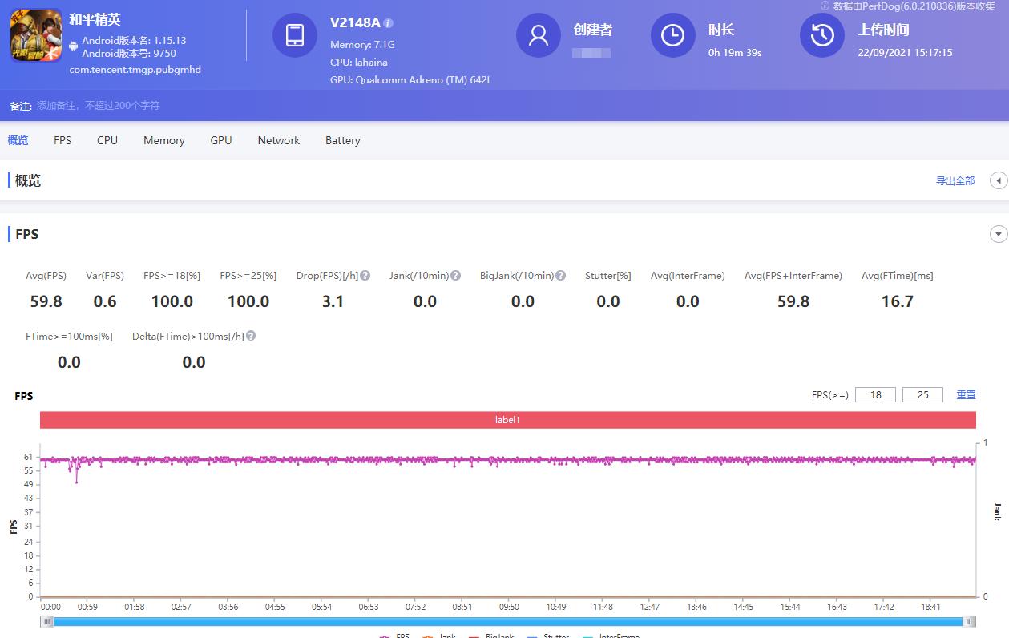Collapse the 概览 side panel arrow
This screenshot has width=1009, height=638.
click(x=998, y=181)
